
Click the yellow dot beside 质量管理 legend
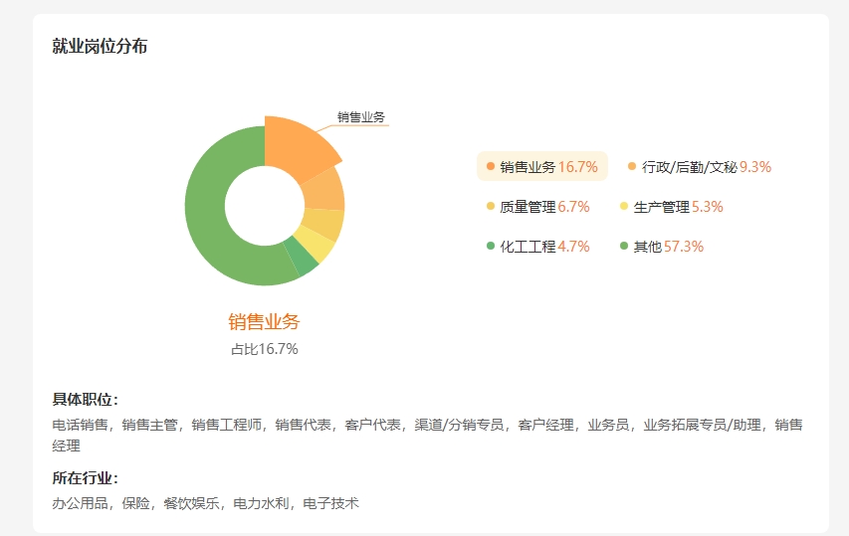click(491, 207)
